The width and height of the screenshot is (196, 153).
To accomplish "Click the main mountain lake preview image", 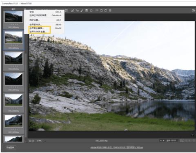I will coord(111,76).
